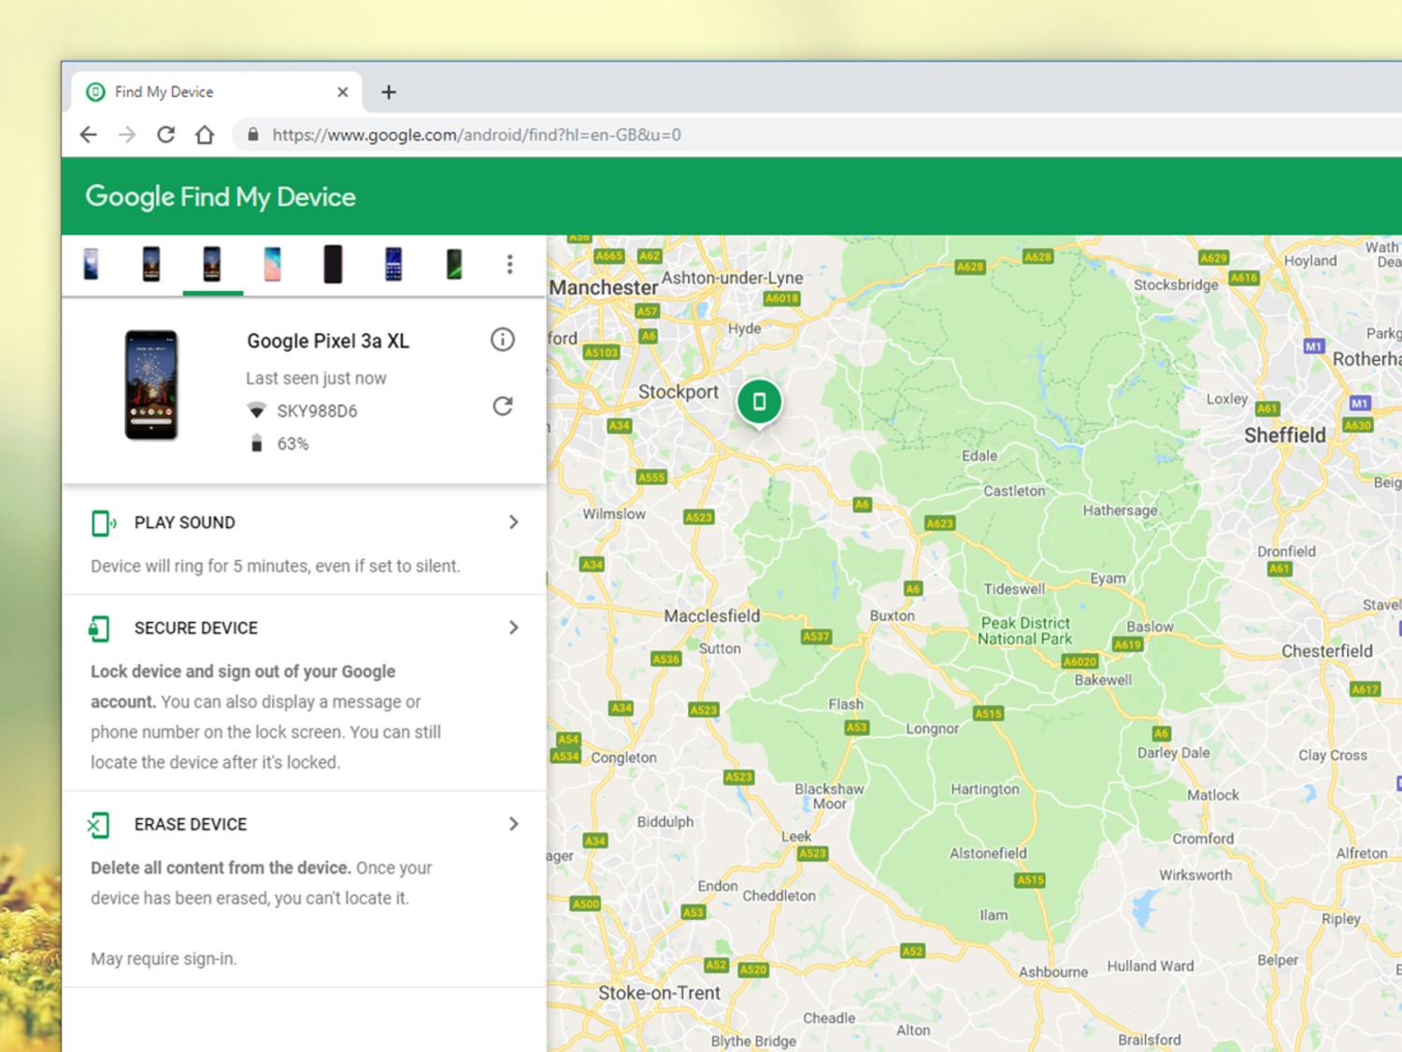Check the Wi-Fi network SKY988D6 icon

[x=258, y=411]
